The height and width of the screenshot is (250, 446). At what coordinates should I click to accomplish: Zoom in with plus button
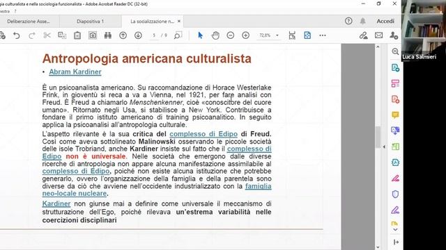246,35
